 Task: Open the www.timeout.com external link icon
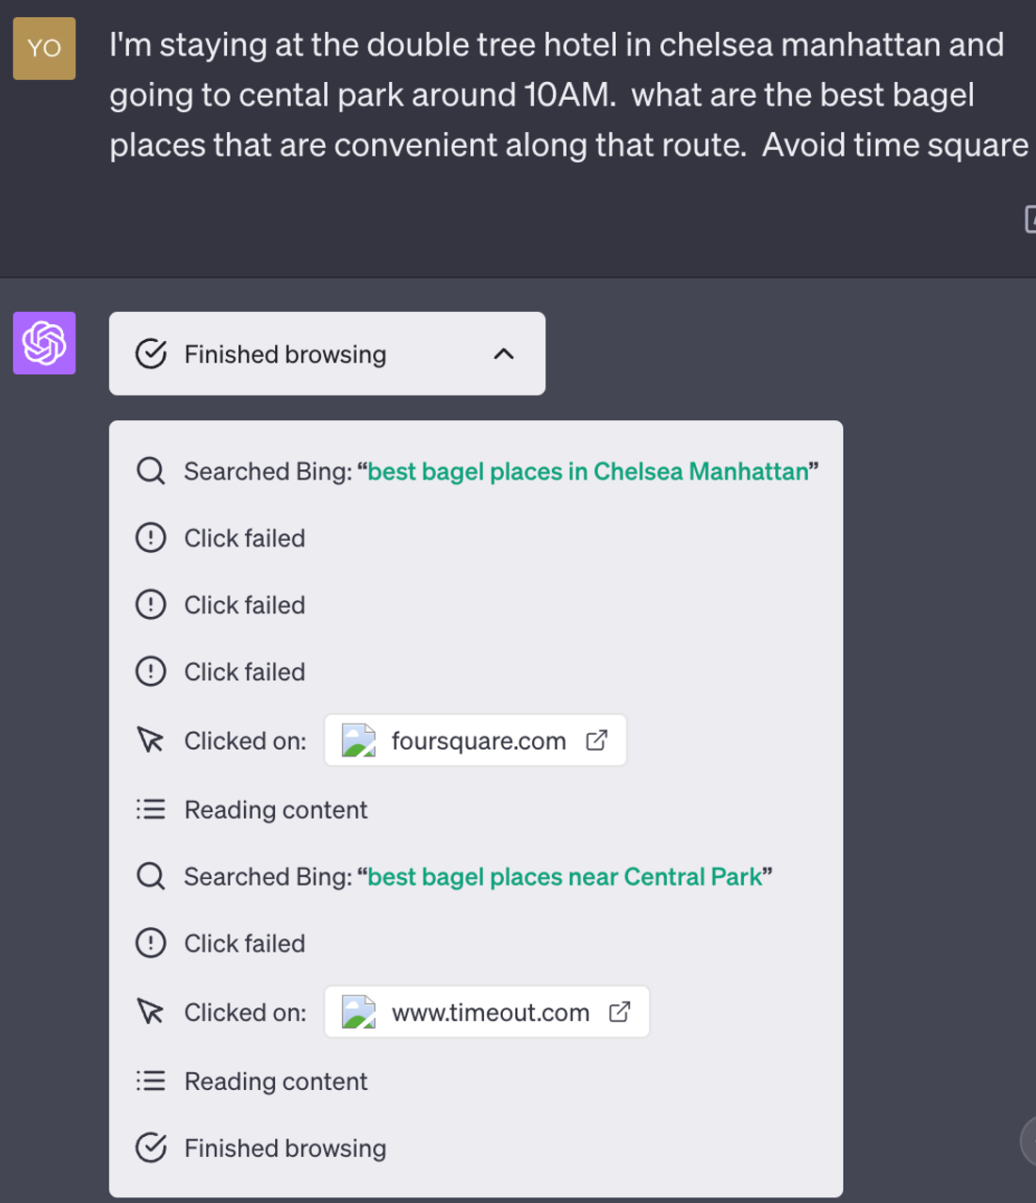click(x=620, y=1012)
